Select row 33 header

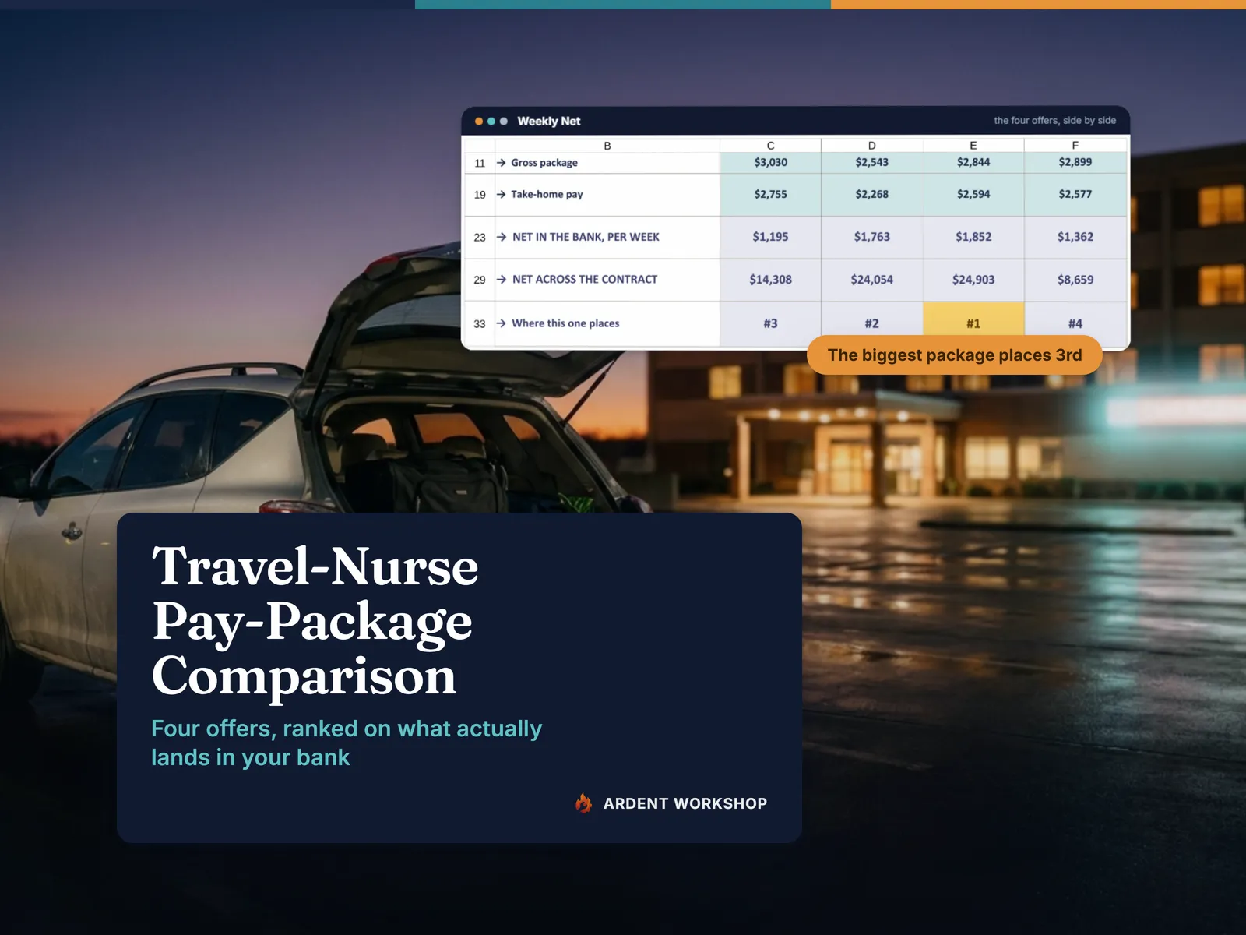[x=480, y=323]
